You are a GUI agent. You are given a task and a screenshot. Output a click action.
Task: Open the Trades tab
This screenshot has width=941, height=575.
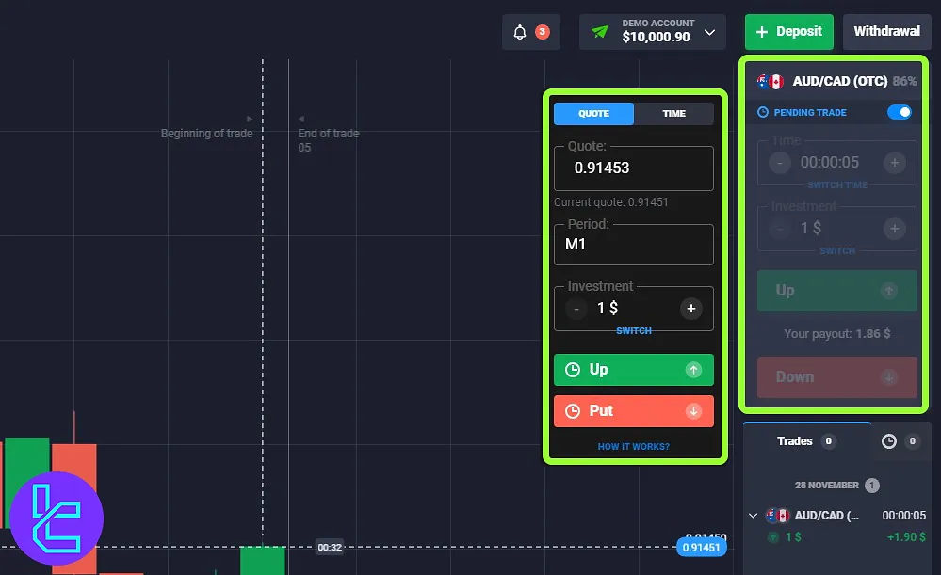tap(806, 441)
